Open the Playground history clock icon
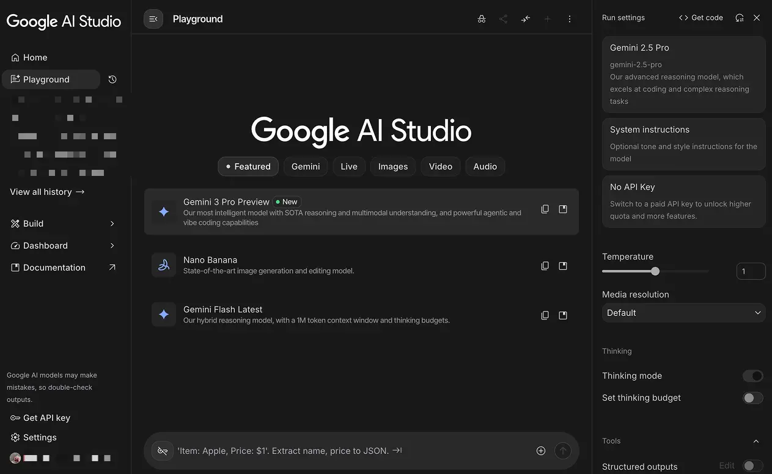 tap(112, 79)
